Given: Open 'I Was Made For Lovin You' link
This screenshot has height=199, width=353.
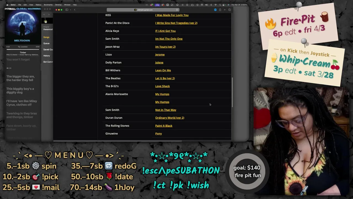Looking at the screenshot, I should [172, 15].
